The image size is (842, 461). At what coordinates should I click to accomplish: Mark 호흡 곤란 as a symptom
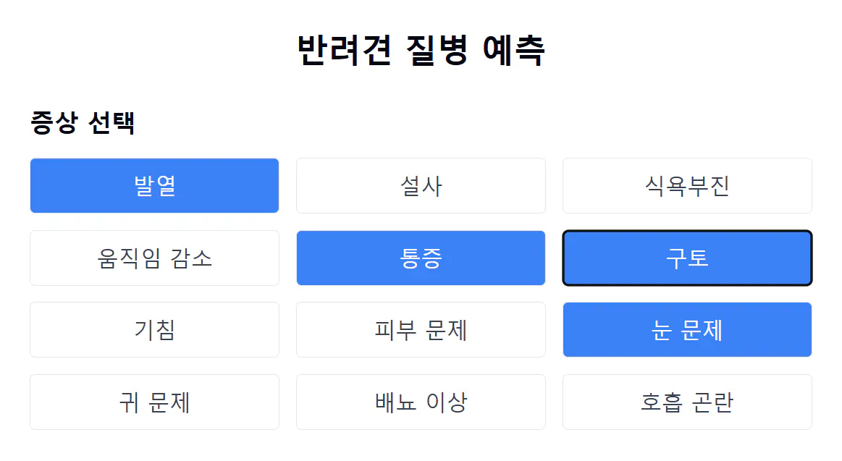click(687, 402)
